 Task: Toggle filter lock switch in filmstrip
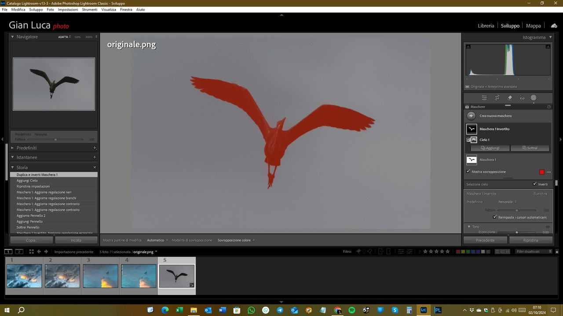[557, 251]
